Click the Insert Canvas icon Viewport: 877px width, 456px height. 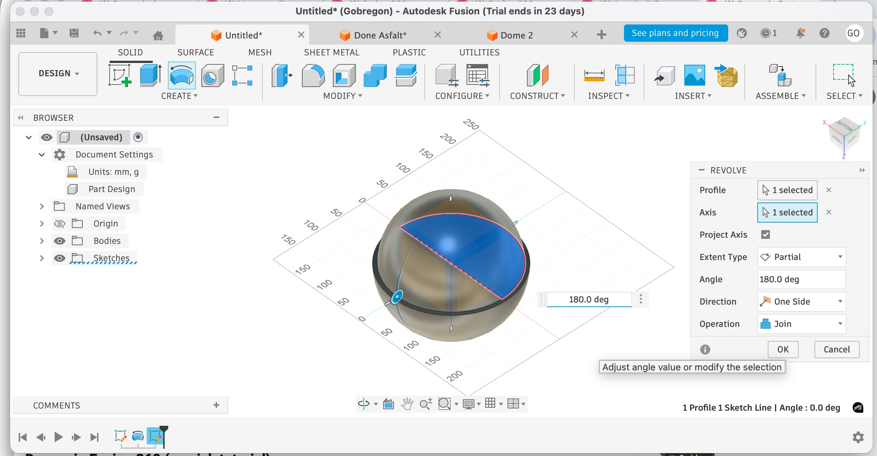coord(694,76)
